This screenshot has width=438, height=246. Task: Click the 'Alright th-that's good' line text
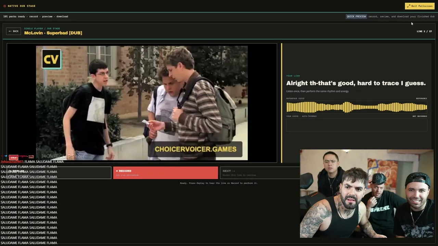356,83
